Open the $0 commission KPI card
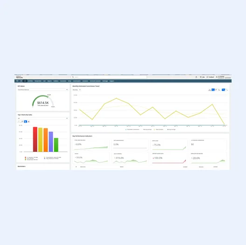Screen dimensions: 246x245 pyautogui.click(x=208, y=145)
